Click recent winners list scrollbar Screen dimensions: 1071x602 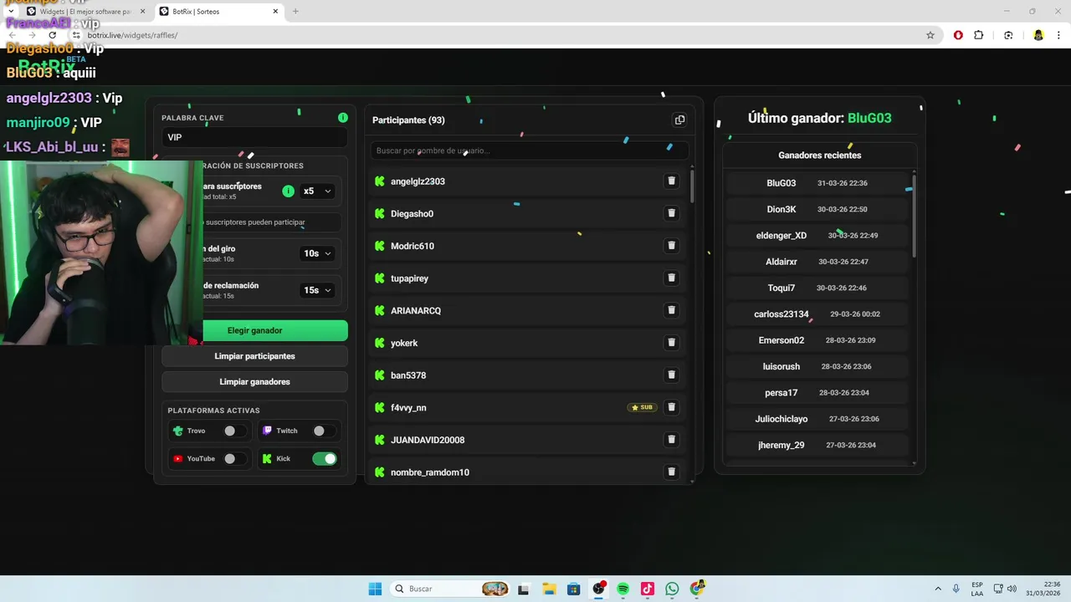914,216
